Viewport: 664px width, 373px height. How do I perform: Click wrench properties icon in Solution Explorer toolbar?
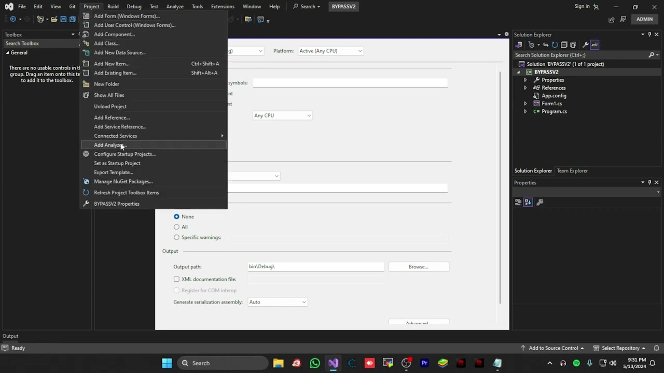pyautogui.click(x=585, y=45)
